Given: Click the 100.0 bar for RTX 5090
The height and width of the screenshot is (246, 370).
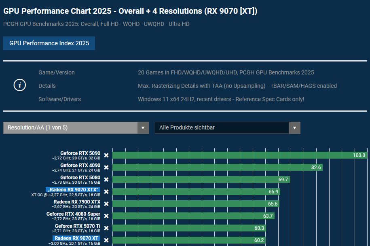Looking at the screenshot, I should click(240, 155).
